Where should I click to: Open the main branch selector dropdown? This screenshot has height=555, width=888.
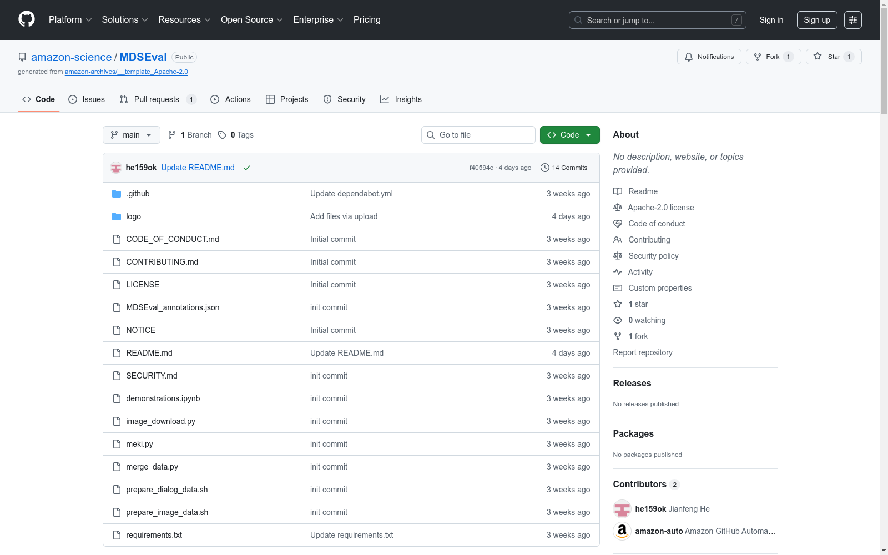pyautogui.click(x=132, y=135)
